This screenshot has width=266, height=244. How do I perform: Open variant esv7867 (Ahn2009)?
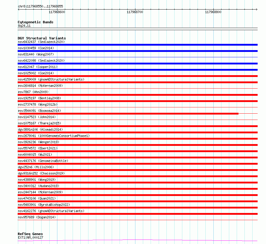(33, 92)
